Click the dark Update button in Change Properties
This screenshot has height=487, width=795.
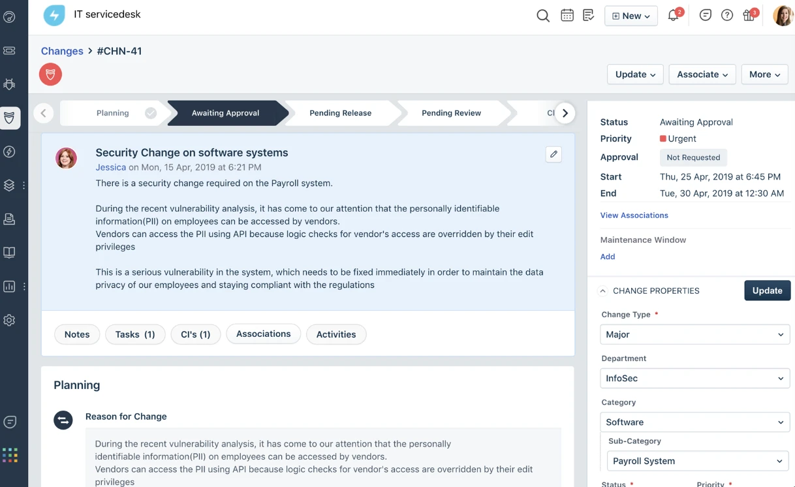click(x=767, y=291)
